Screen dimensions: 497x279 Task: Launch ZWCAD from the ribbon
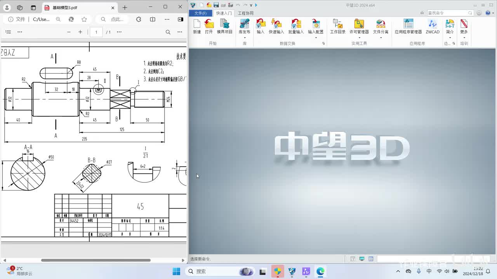pyautogui.click(x=433, y=26)
